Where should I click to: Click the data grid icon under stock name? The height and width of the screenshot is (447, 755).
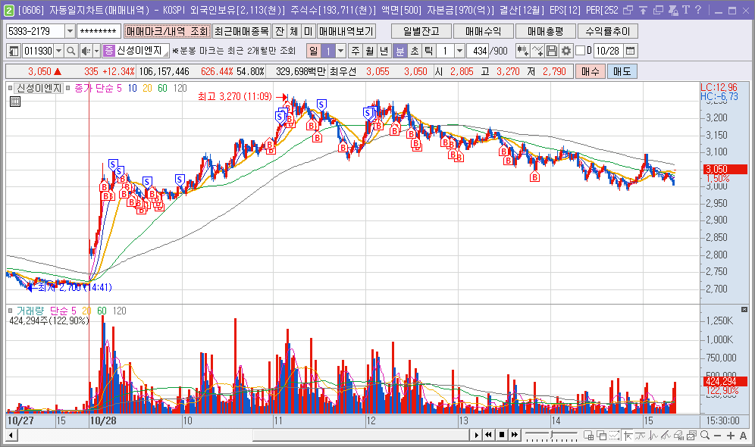pyautogui.click(x=15, y=101)
